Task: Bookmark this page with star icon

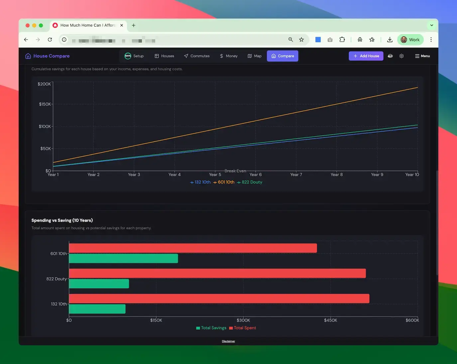Action: (x=301, y=40)
